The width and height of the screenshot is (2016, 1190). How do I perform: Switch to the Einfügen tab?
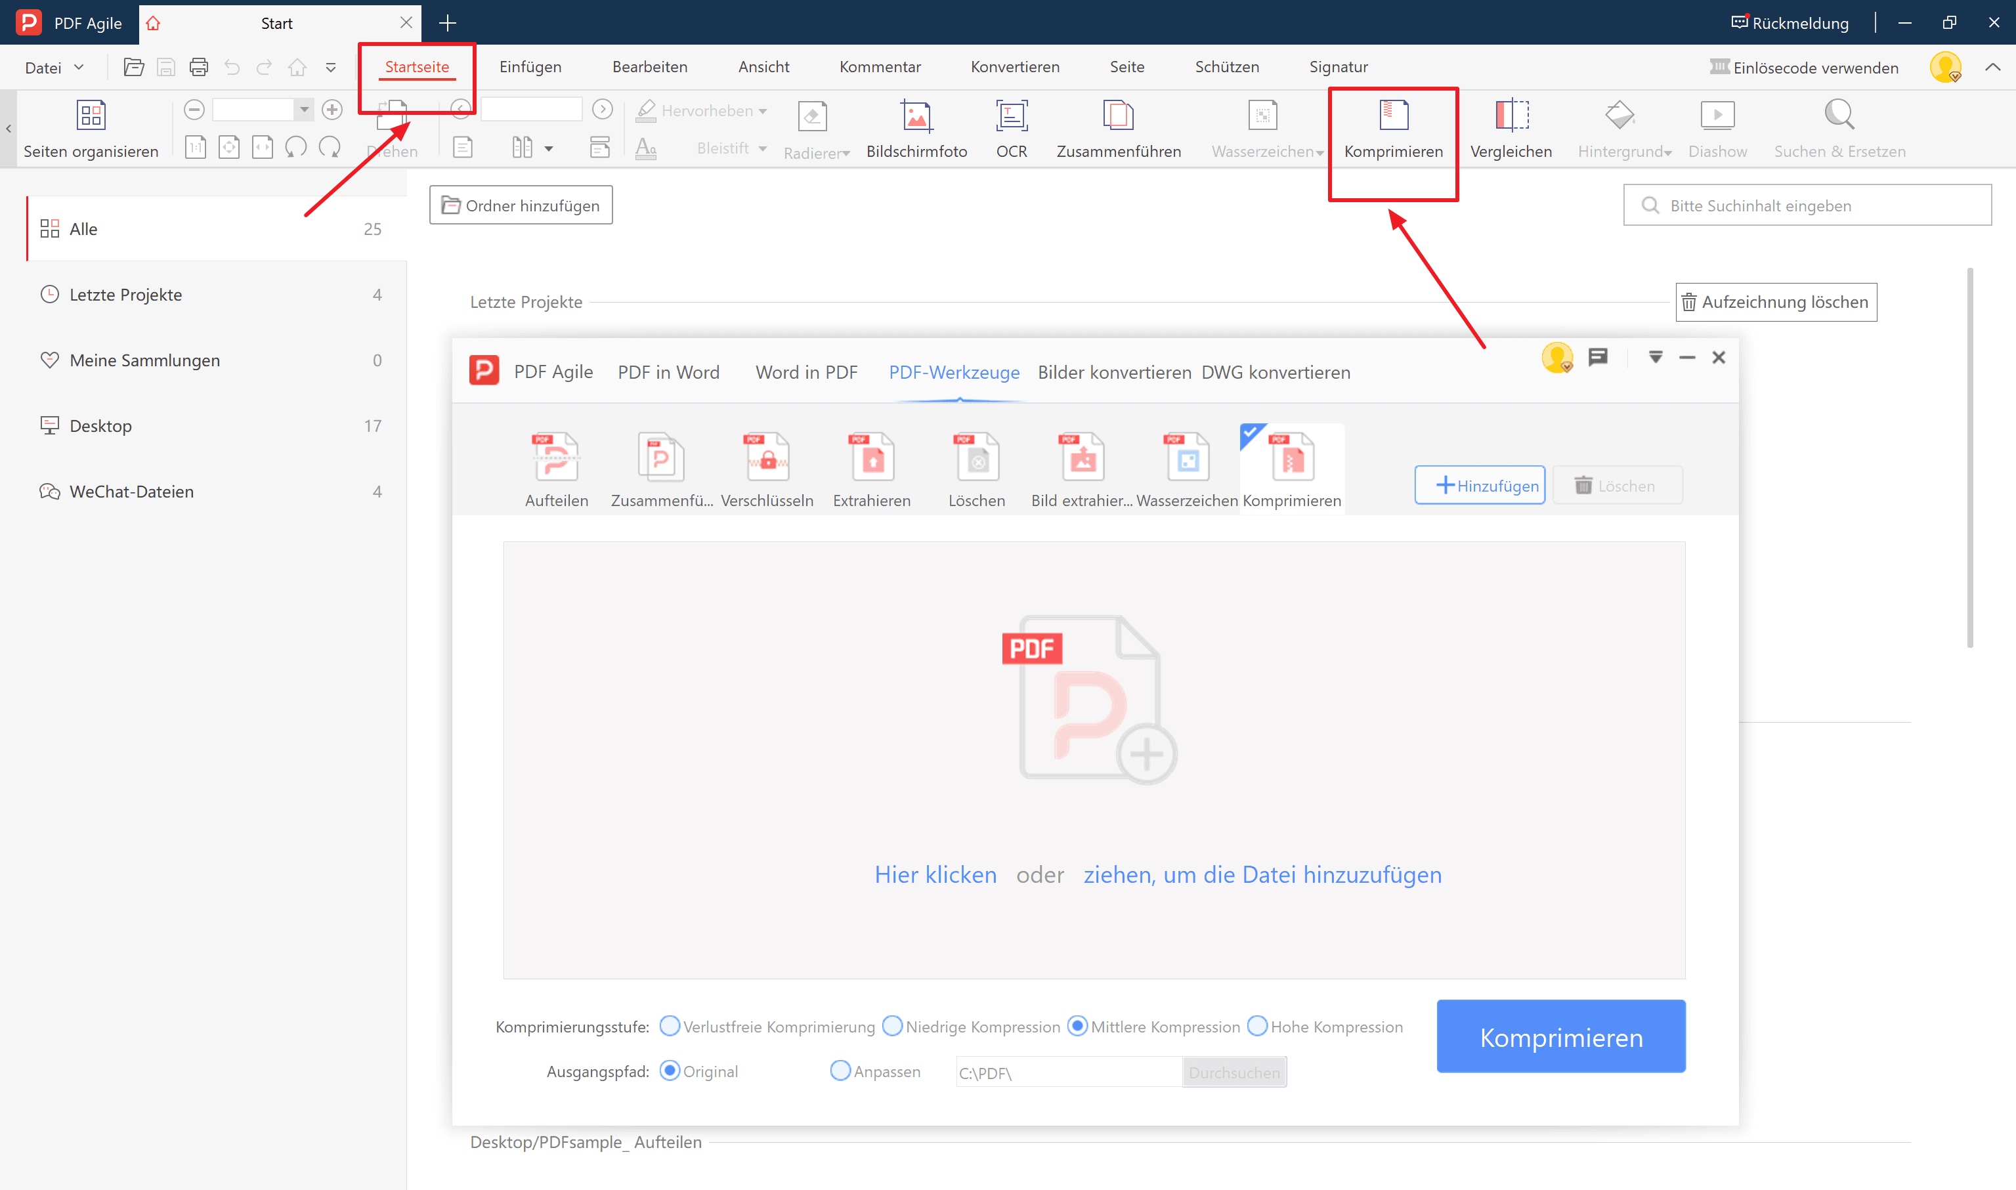(530, 66)
